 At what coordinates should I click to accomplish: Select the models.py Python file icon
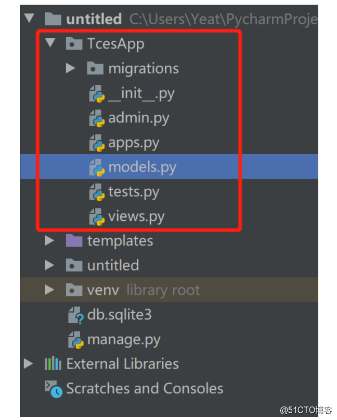(97, 167)
